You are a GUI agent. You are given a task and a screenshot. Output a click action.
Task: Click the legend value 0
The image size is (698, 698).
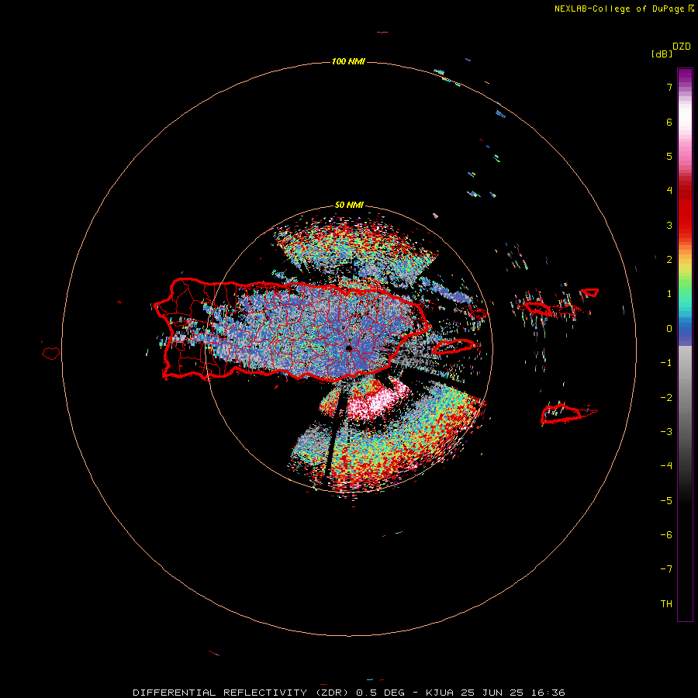click(669, 329)
